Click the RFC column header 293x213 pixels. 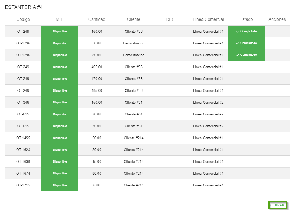(x=171, y=19)
